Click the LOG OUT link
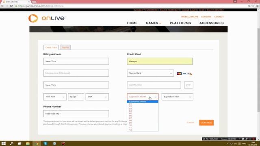The image size is (260, 146). 219,17
